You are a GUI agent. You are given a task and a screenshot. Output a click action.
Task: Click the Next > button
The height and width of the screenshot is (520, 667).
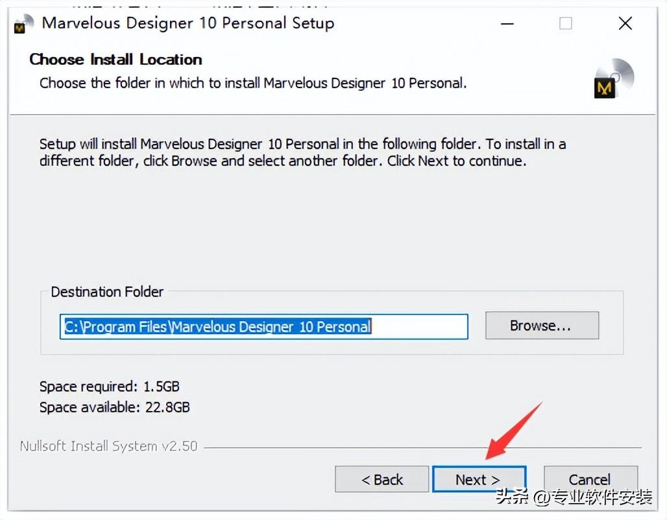(x=479, y=479)
